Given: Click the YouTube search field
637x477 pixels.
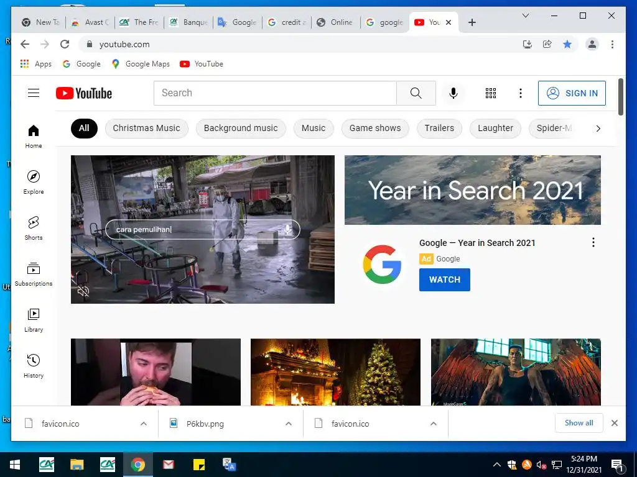Looking at the screenshot, I should [275, 93].
